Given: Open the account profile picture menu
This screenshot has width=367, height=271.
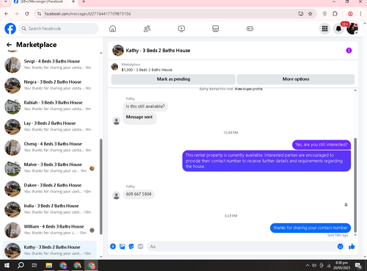Looking at the screenshot, I should pos(352,29).
